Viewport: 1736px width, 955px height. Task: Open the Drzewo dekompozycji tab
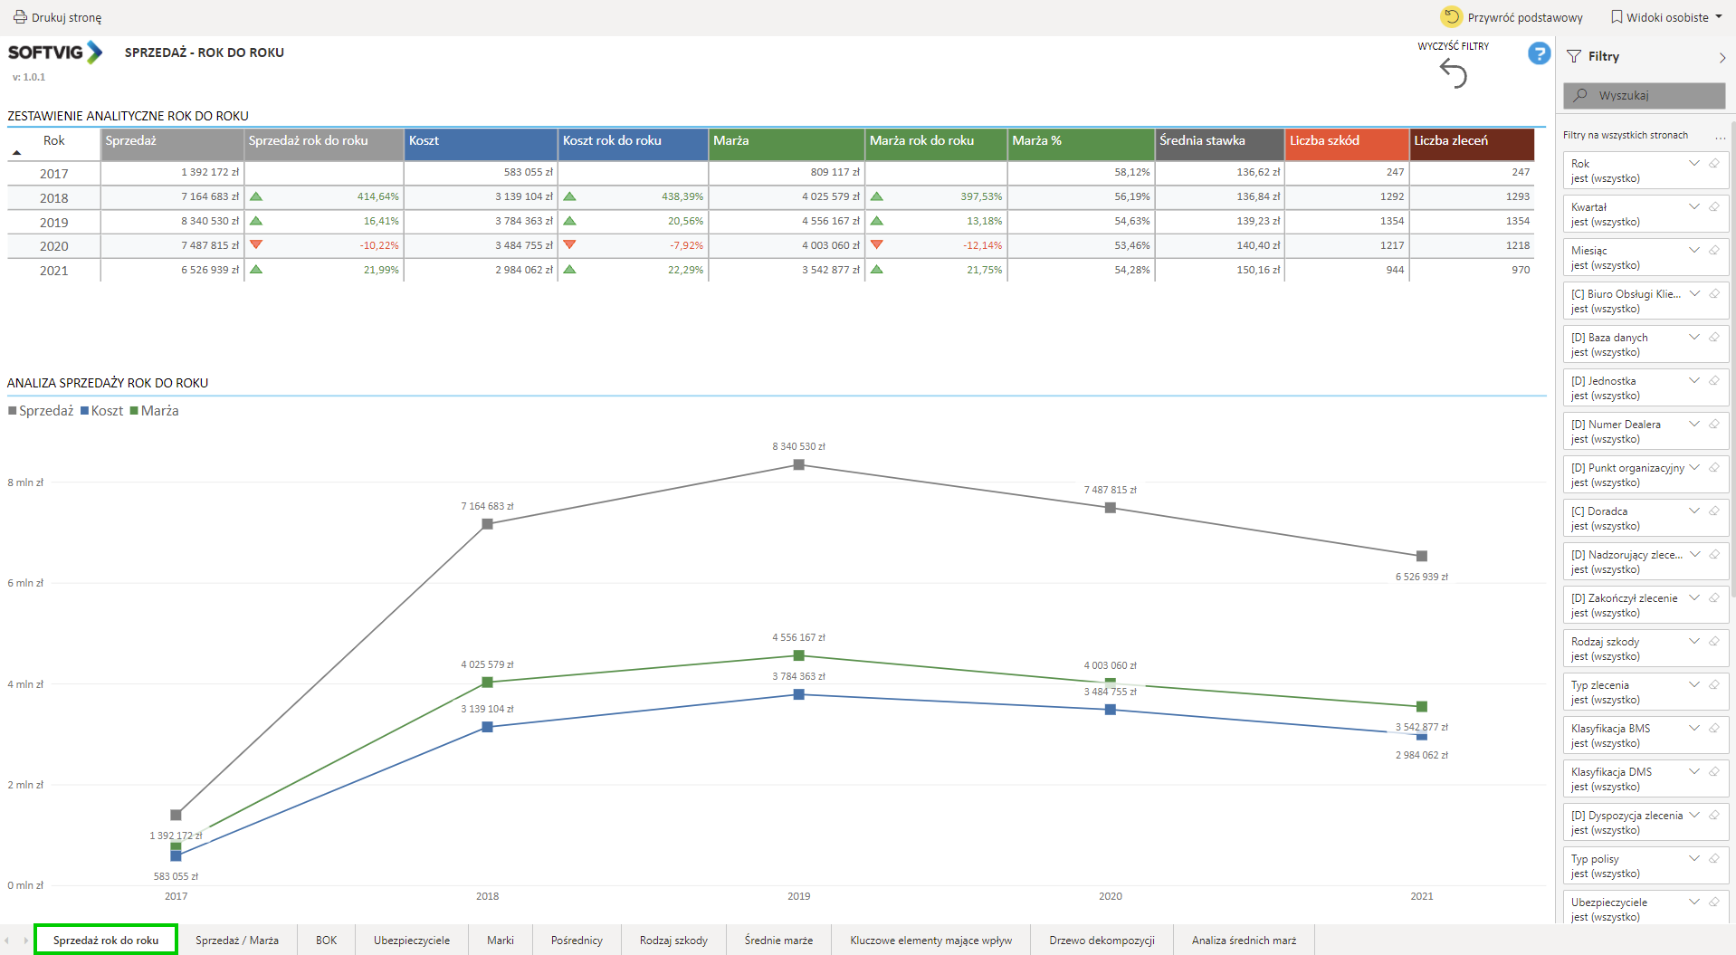point(1102,941)
